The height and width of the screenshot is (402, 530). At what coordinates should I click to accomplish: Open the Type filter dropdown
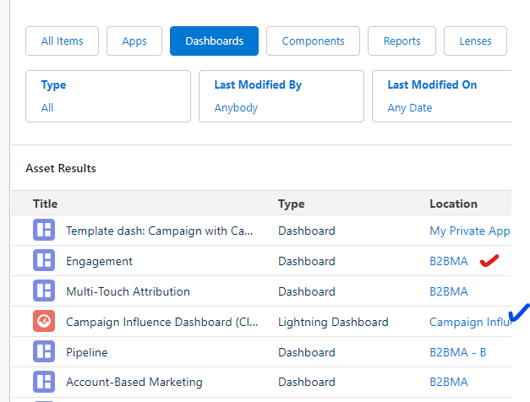[x=108, y=96]
